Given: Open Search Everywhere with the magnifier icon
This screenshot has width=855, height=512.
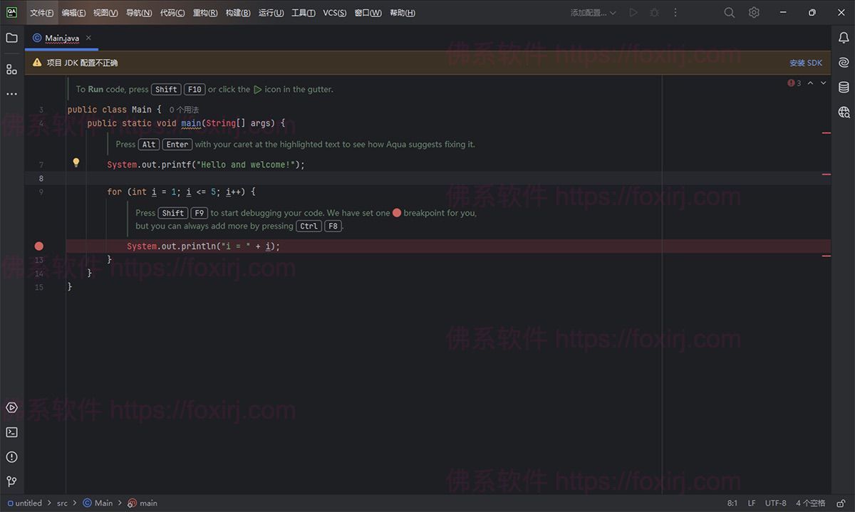Looking at the screenshot, I should [729, 12].
